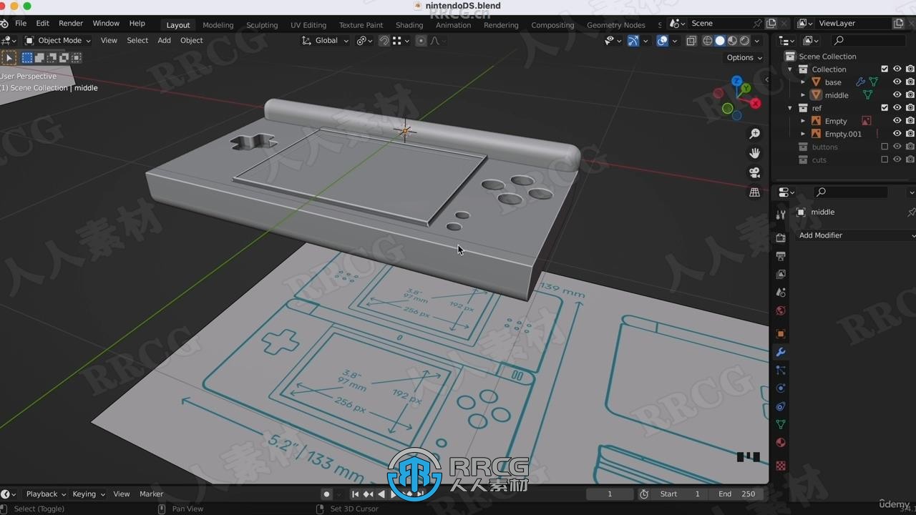Viewport: 916px width, 515px height.
Task: Open the View Layer properties tab icon
Action: pos(781,274)
